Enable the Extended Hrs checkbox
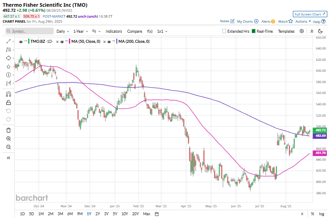Viewport: 329px width, 219px height. click(224, 31)
